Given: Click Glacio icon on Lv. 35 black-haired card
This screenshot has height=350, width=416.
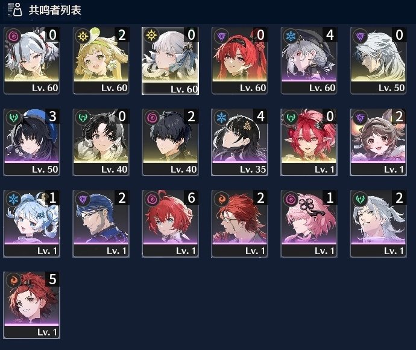Looking at the screenshot, I should tap(221, 117).
